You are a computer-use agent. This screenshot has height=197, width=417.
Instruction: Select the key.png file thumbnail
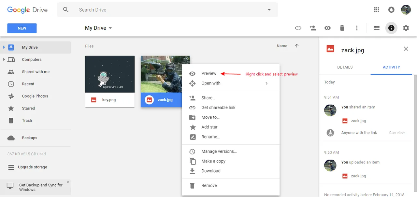click(110, 74)
